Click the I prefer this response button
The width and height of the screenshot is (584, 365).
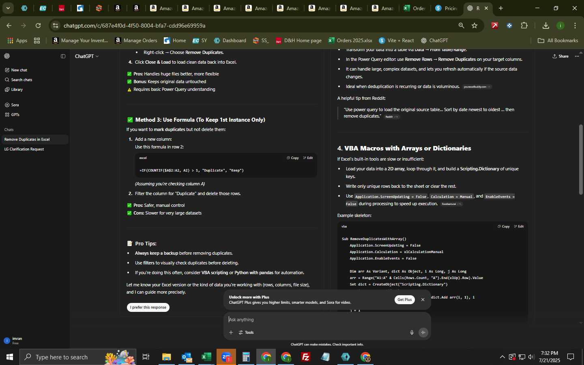click(148, 307)
